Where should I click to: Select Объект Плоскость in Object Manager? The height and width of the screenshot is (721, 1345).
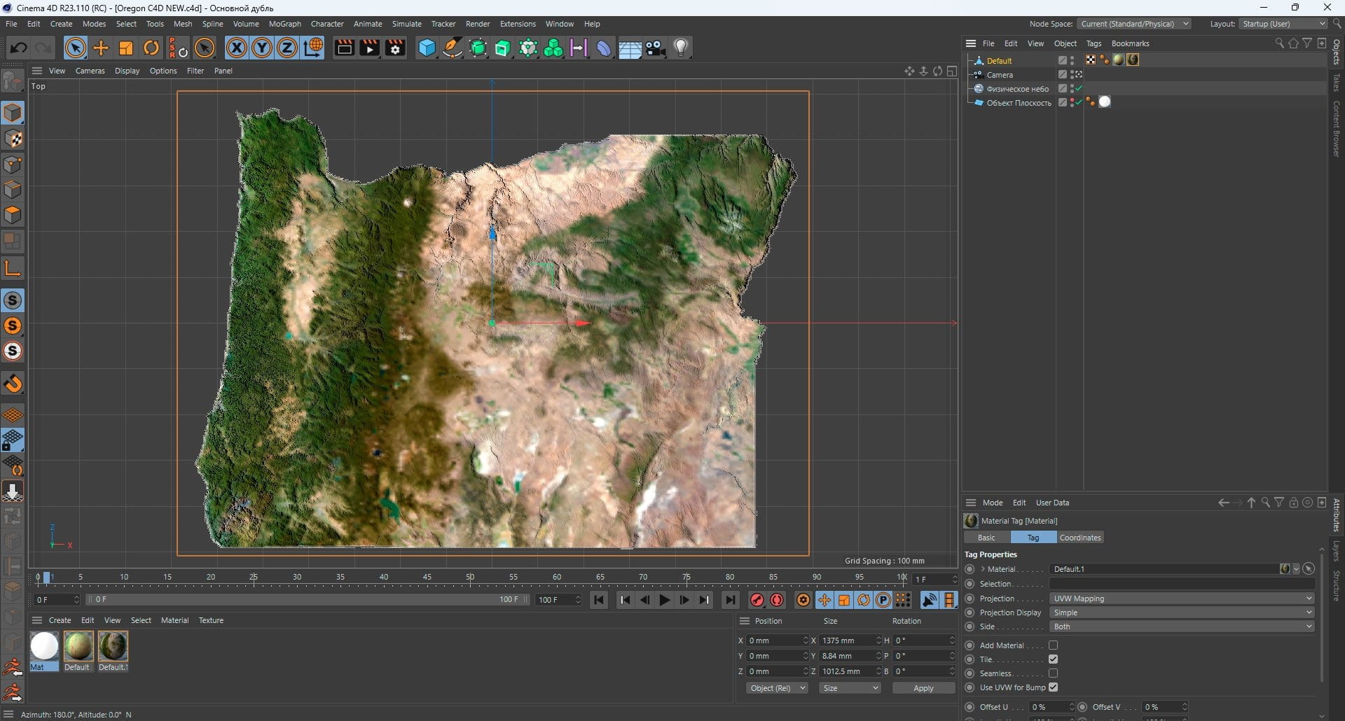coord(1019,102)
